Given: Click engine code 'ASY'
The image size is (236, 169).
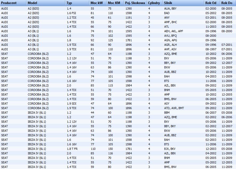Looking at the screenshot, I should [x=167, y=104].
